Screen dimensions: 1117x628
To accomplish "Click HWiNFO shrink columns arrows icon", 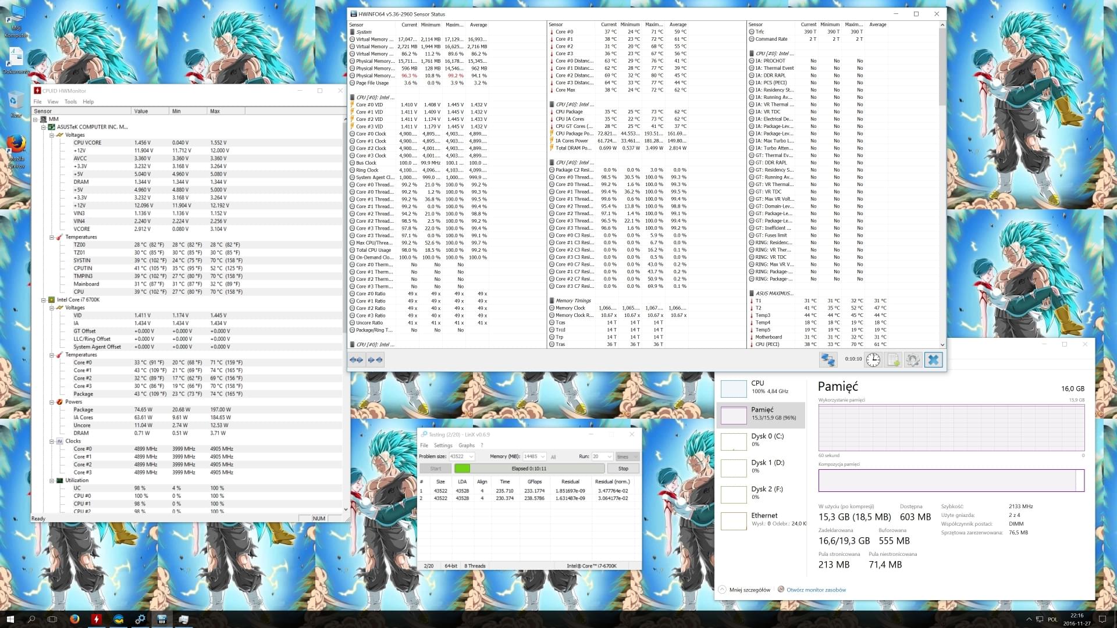I will pos(375,360).
